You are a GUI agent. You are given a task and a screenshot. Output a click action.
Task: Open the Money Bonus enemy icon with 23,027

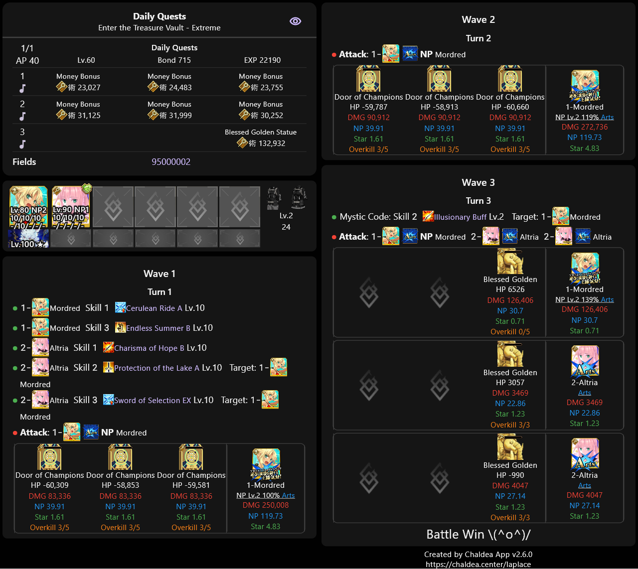click(x=61, y=87)
